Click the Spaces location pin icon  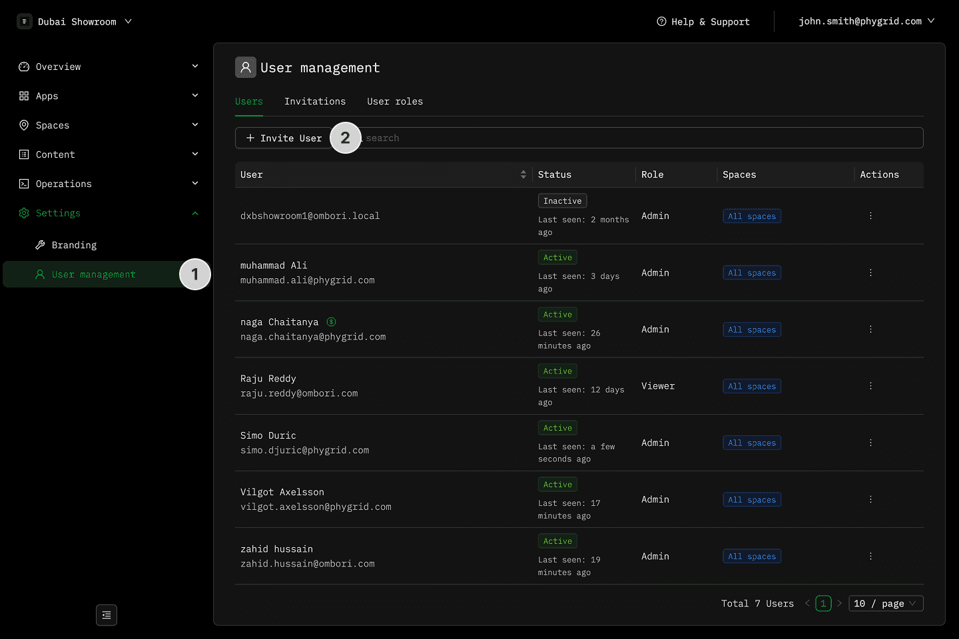click(24, 125)
